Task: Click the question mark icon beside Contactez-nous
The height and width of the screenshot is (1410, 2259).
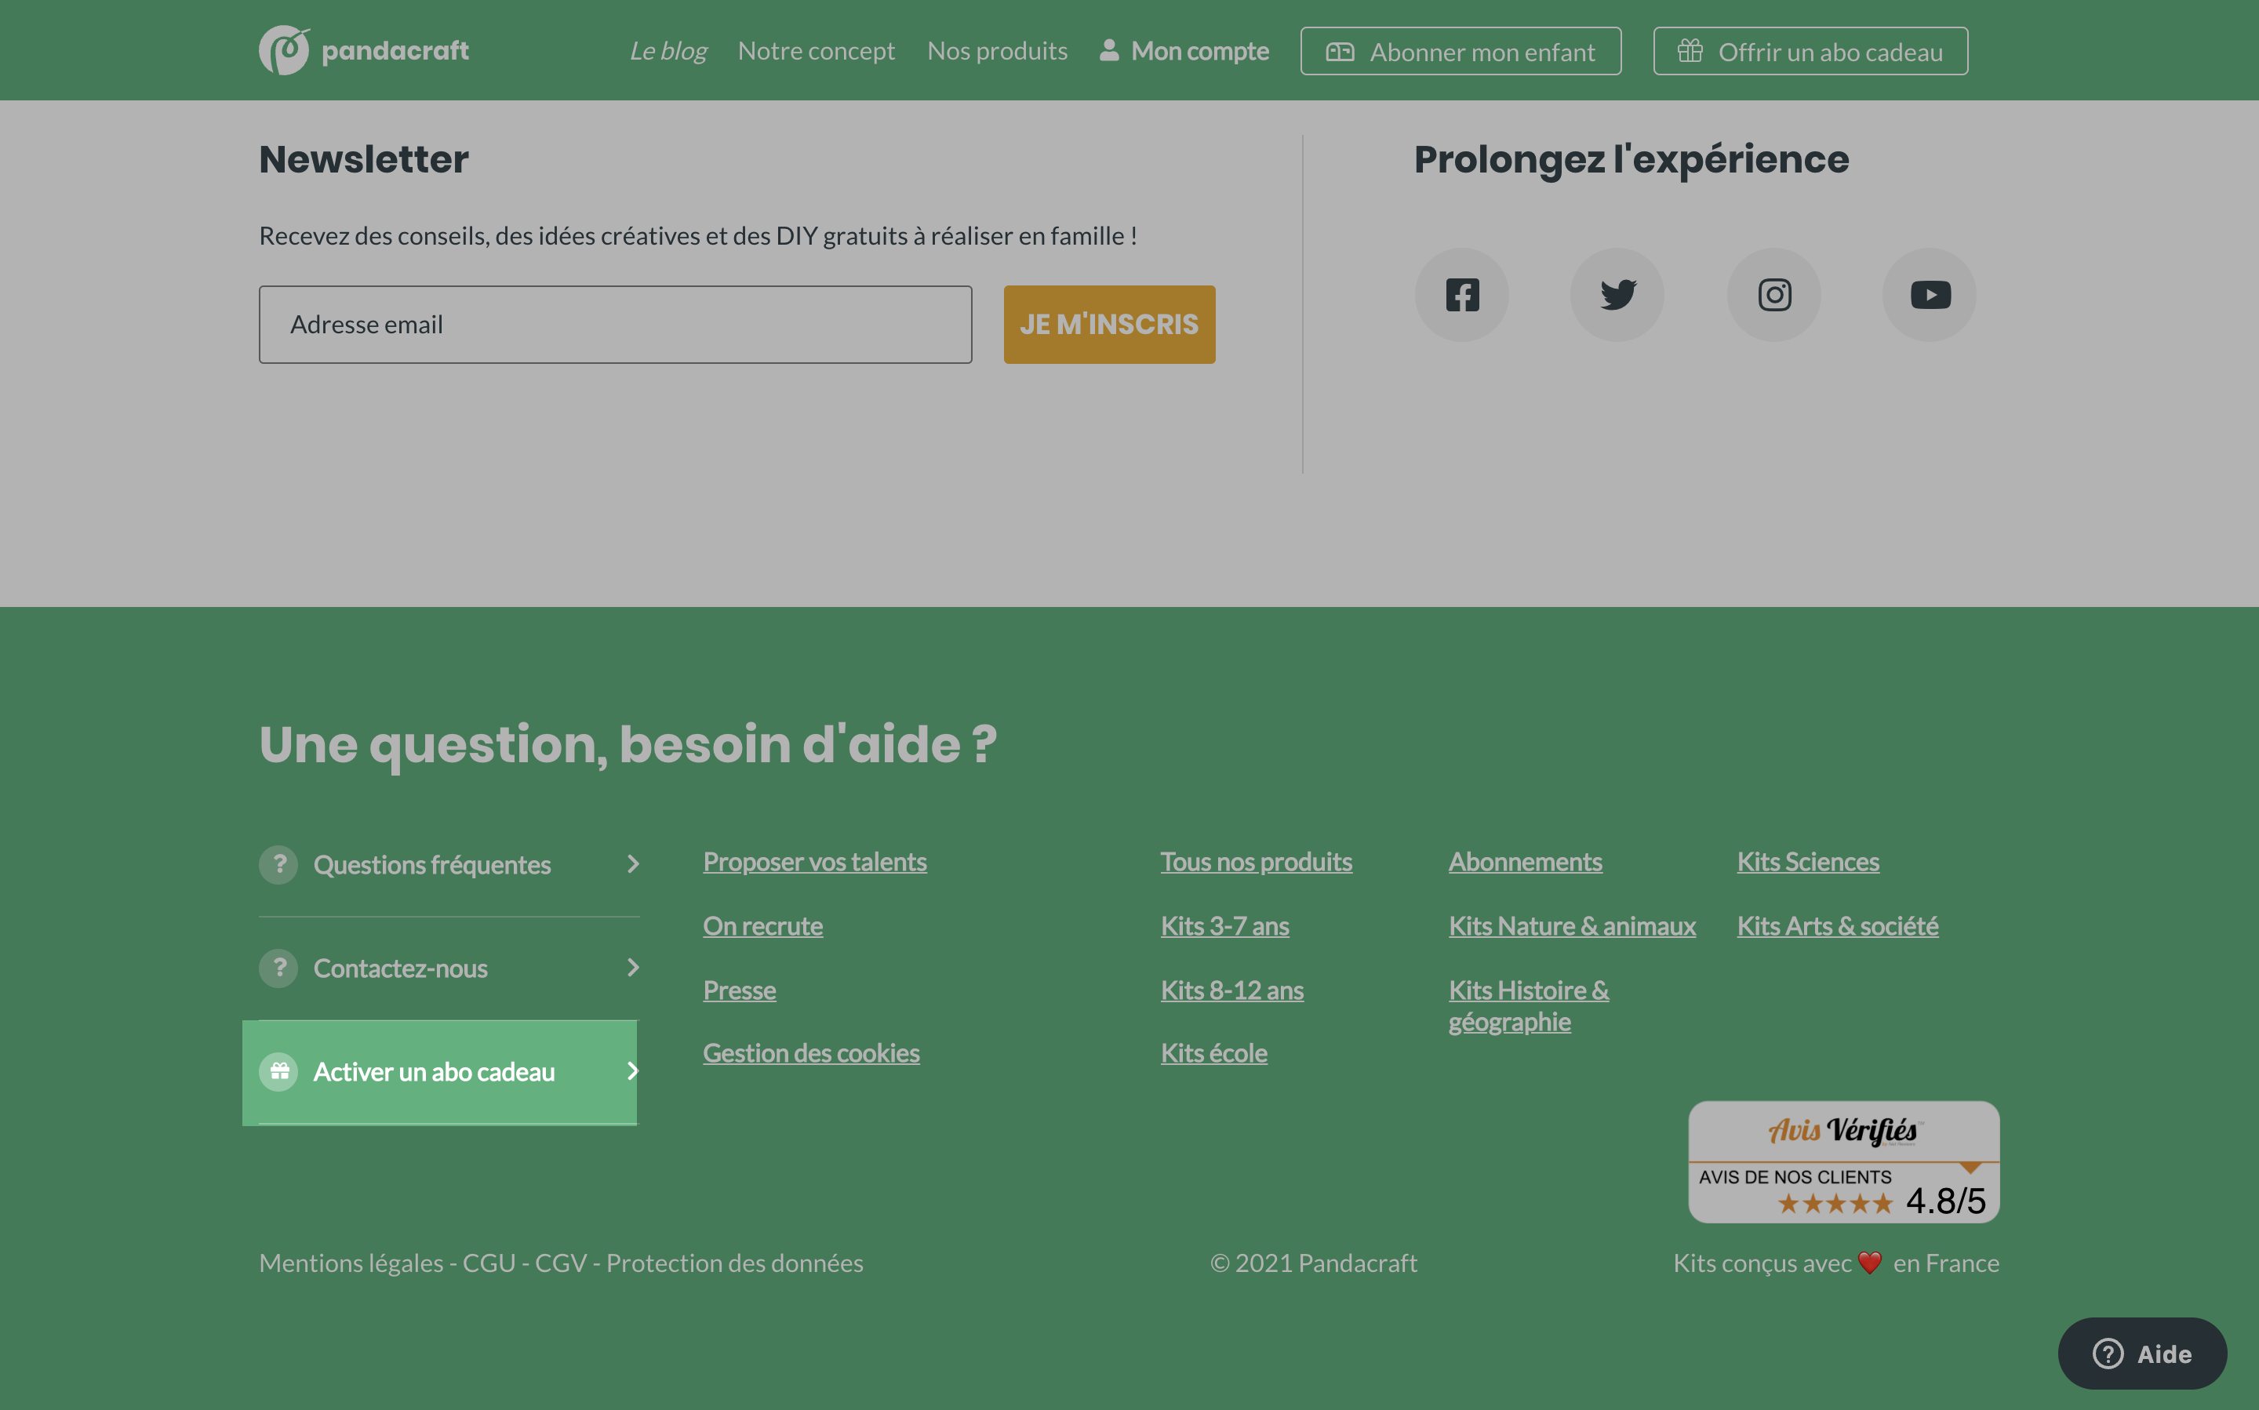Action: click(279, 968)
